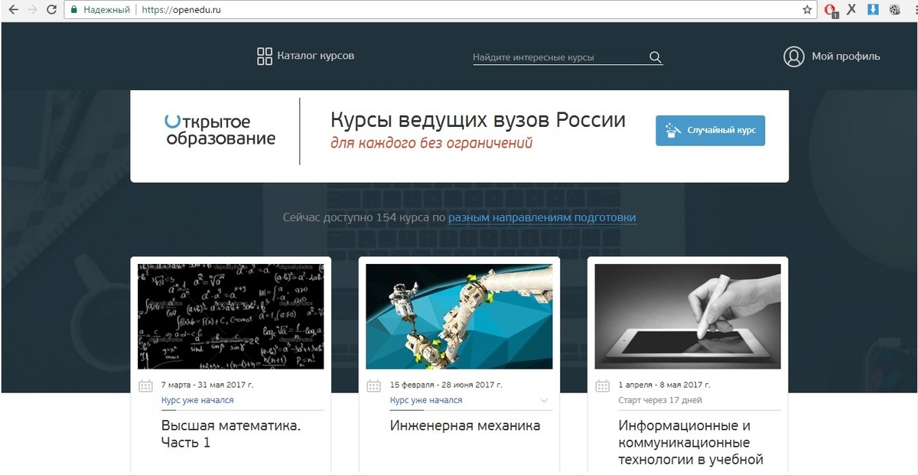Open Мой профиль

(x=846, y=57)
